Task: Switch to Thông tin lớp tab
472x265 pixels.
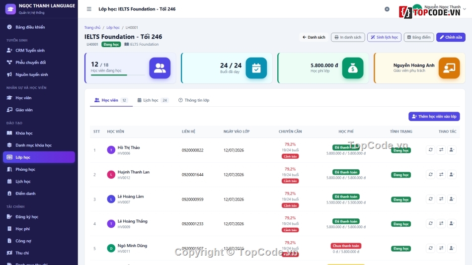Action: click(x=194, y=100)
